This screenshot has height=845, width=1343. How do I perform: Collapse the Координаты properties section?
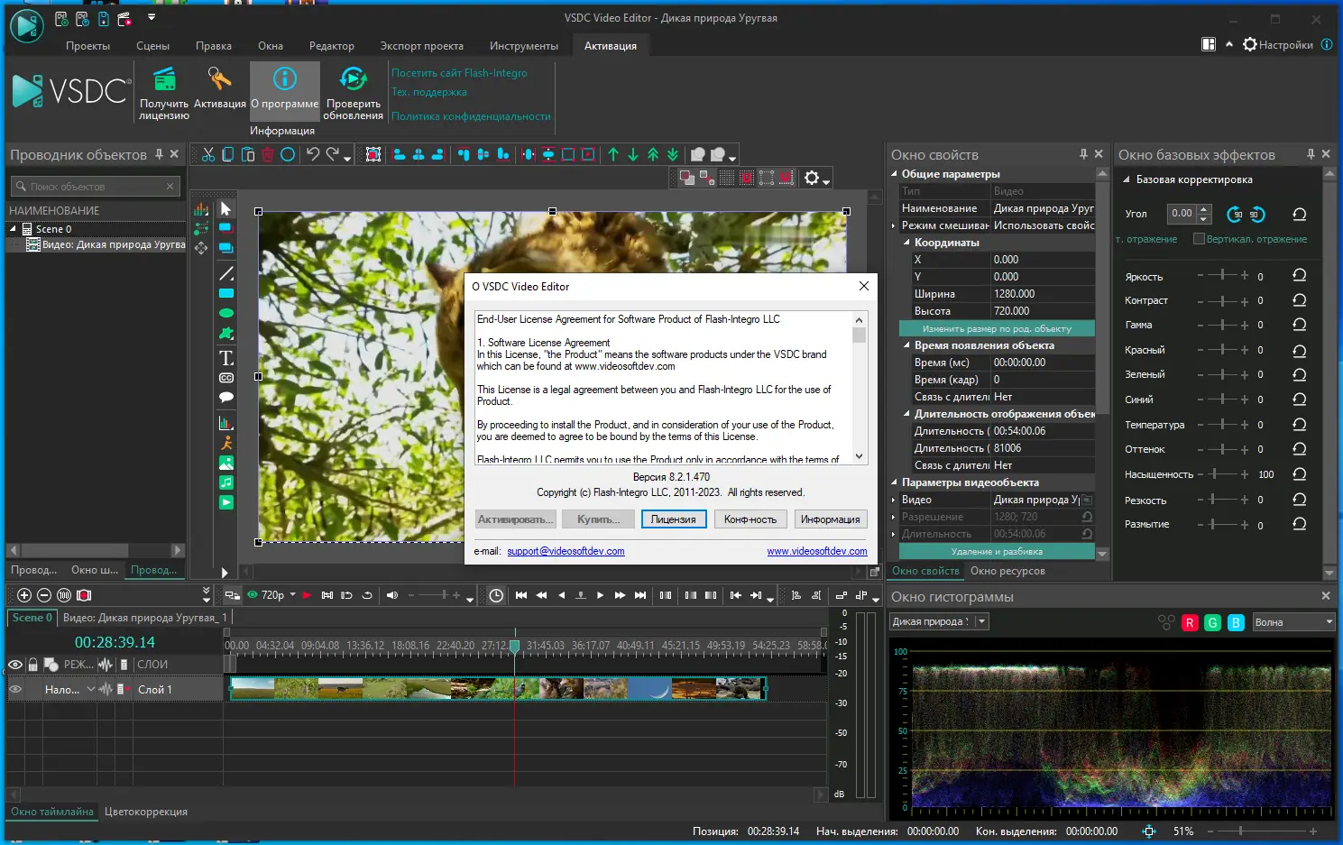tap(907, 243)
